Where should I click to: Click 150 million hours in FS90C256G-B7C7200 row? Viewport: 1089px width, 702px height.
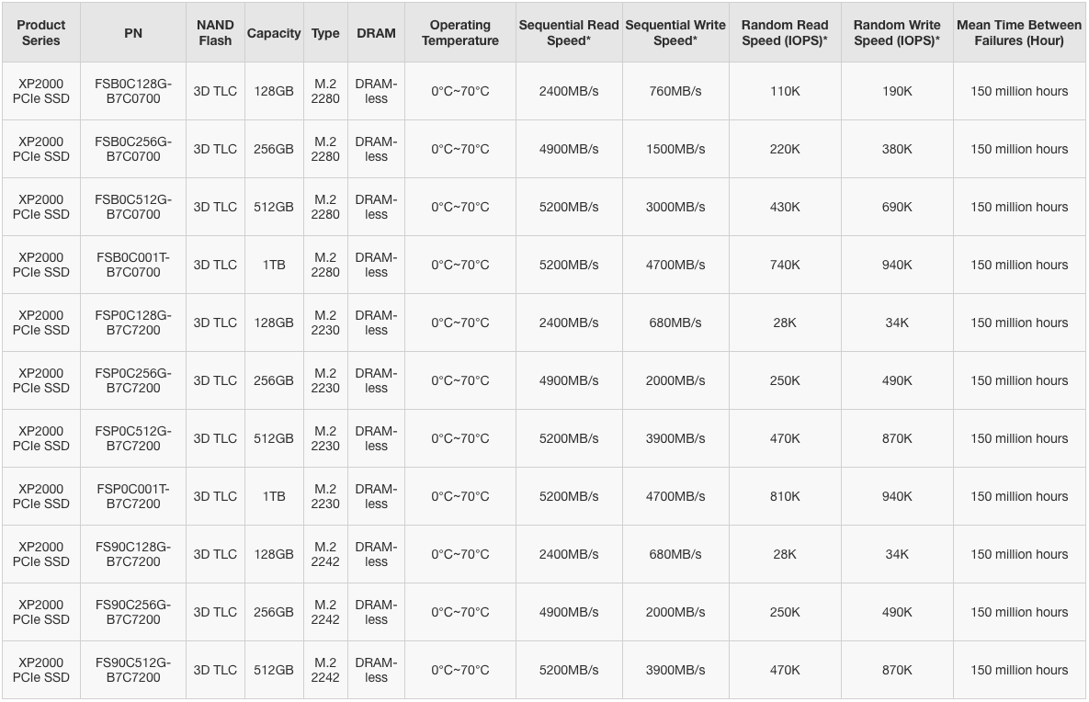pos(1019,612)
